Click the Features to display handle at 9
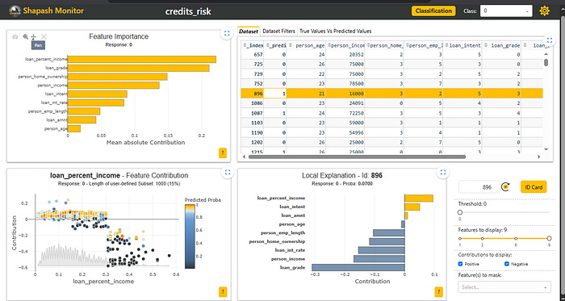Image resolution: width=565 pixels, height=301 pixels. click(549, 238)
